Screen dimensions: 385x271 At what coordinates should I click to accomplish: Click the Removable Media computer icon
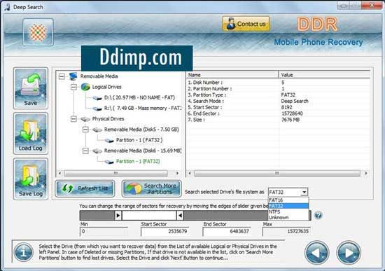pyautogui.click(x=73, y=76)
